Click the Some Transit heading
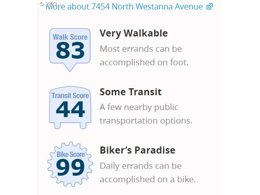 tap(131, 92)
